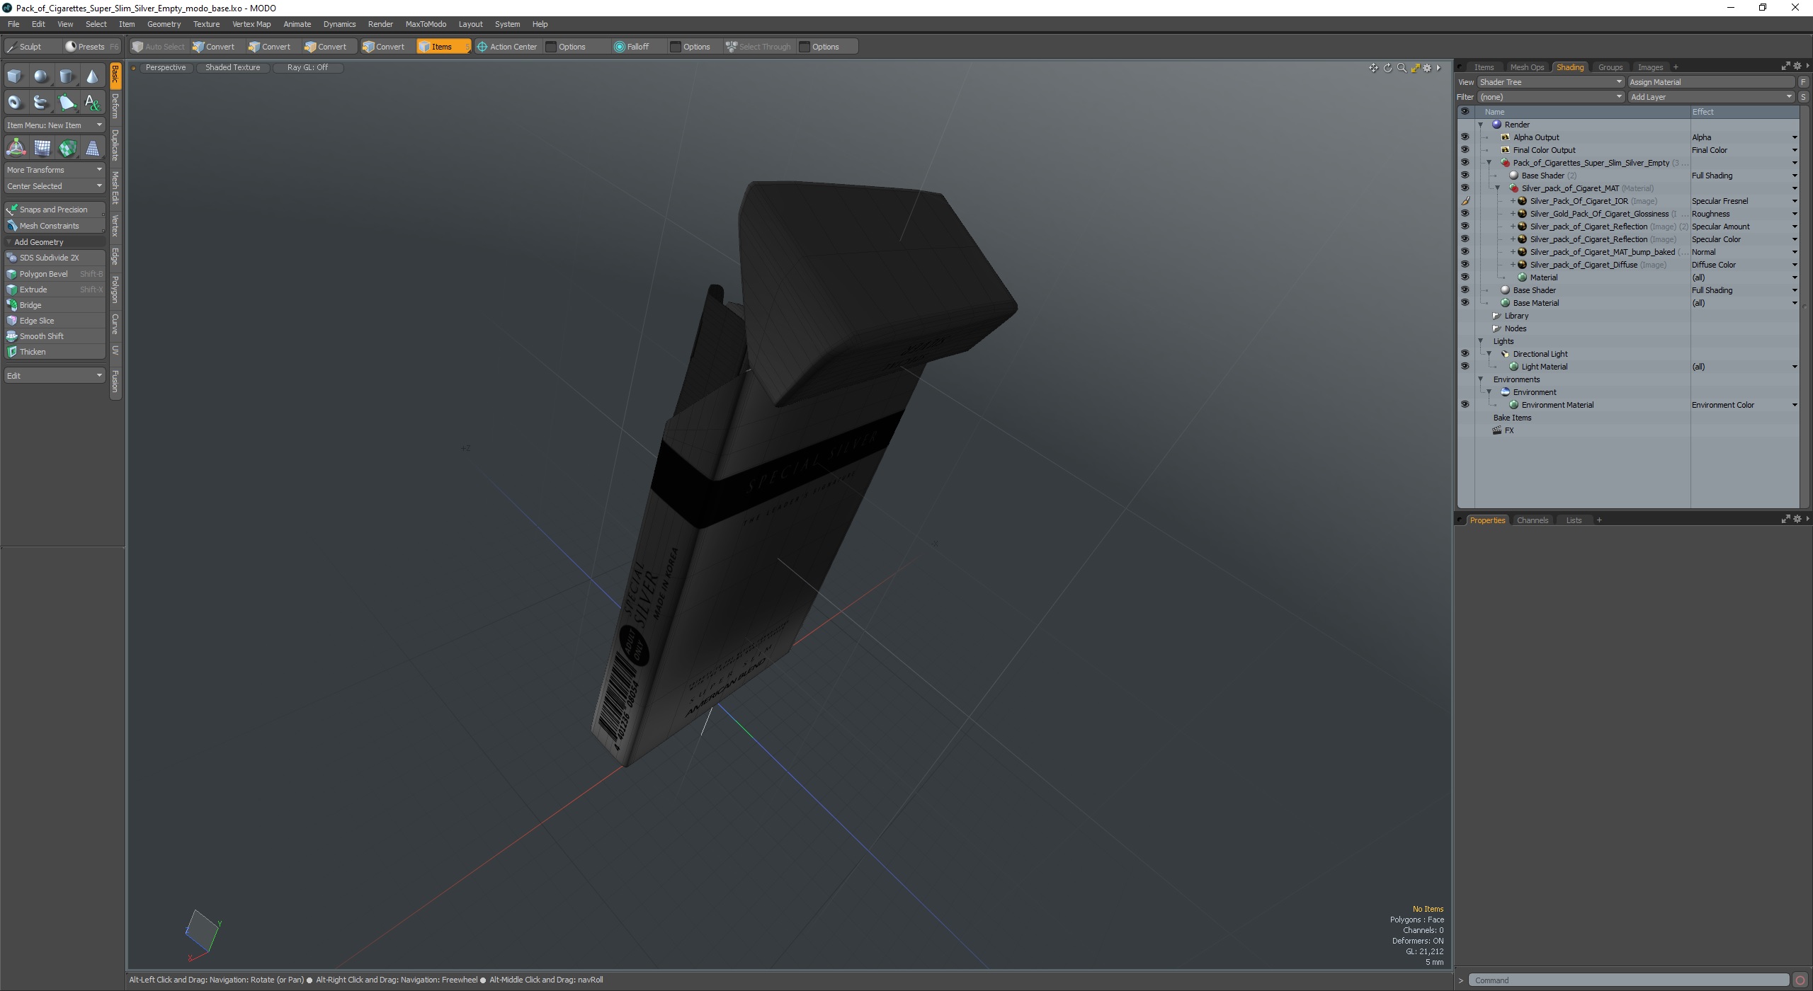Viewport: 1813px width, 991px height.
Task: Activate the soft grid deform icon
Action: pos(42,148)
